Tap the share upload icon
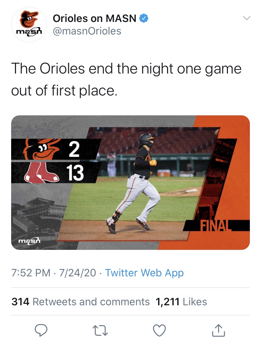This screenshot has width=261, height=345. pos(219,330)
